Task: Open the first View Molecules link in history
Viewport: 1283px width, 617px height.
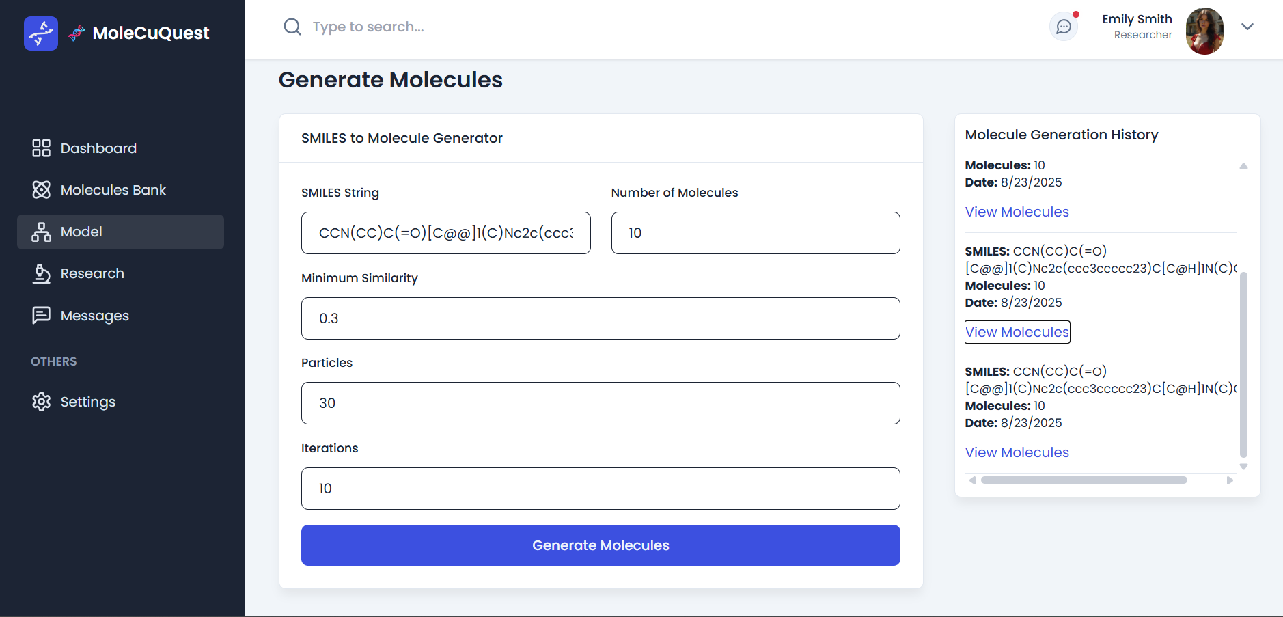Action: 1017,212
